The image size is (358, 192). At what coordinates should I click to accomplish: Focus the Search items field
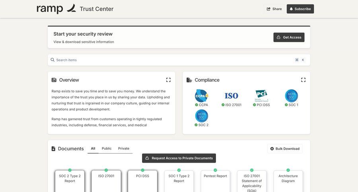(179, 60)
